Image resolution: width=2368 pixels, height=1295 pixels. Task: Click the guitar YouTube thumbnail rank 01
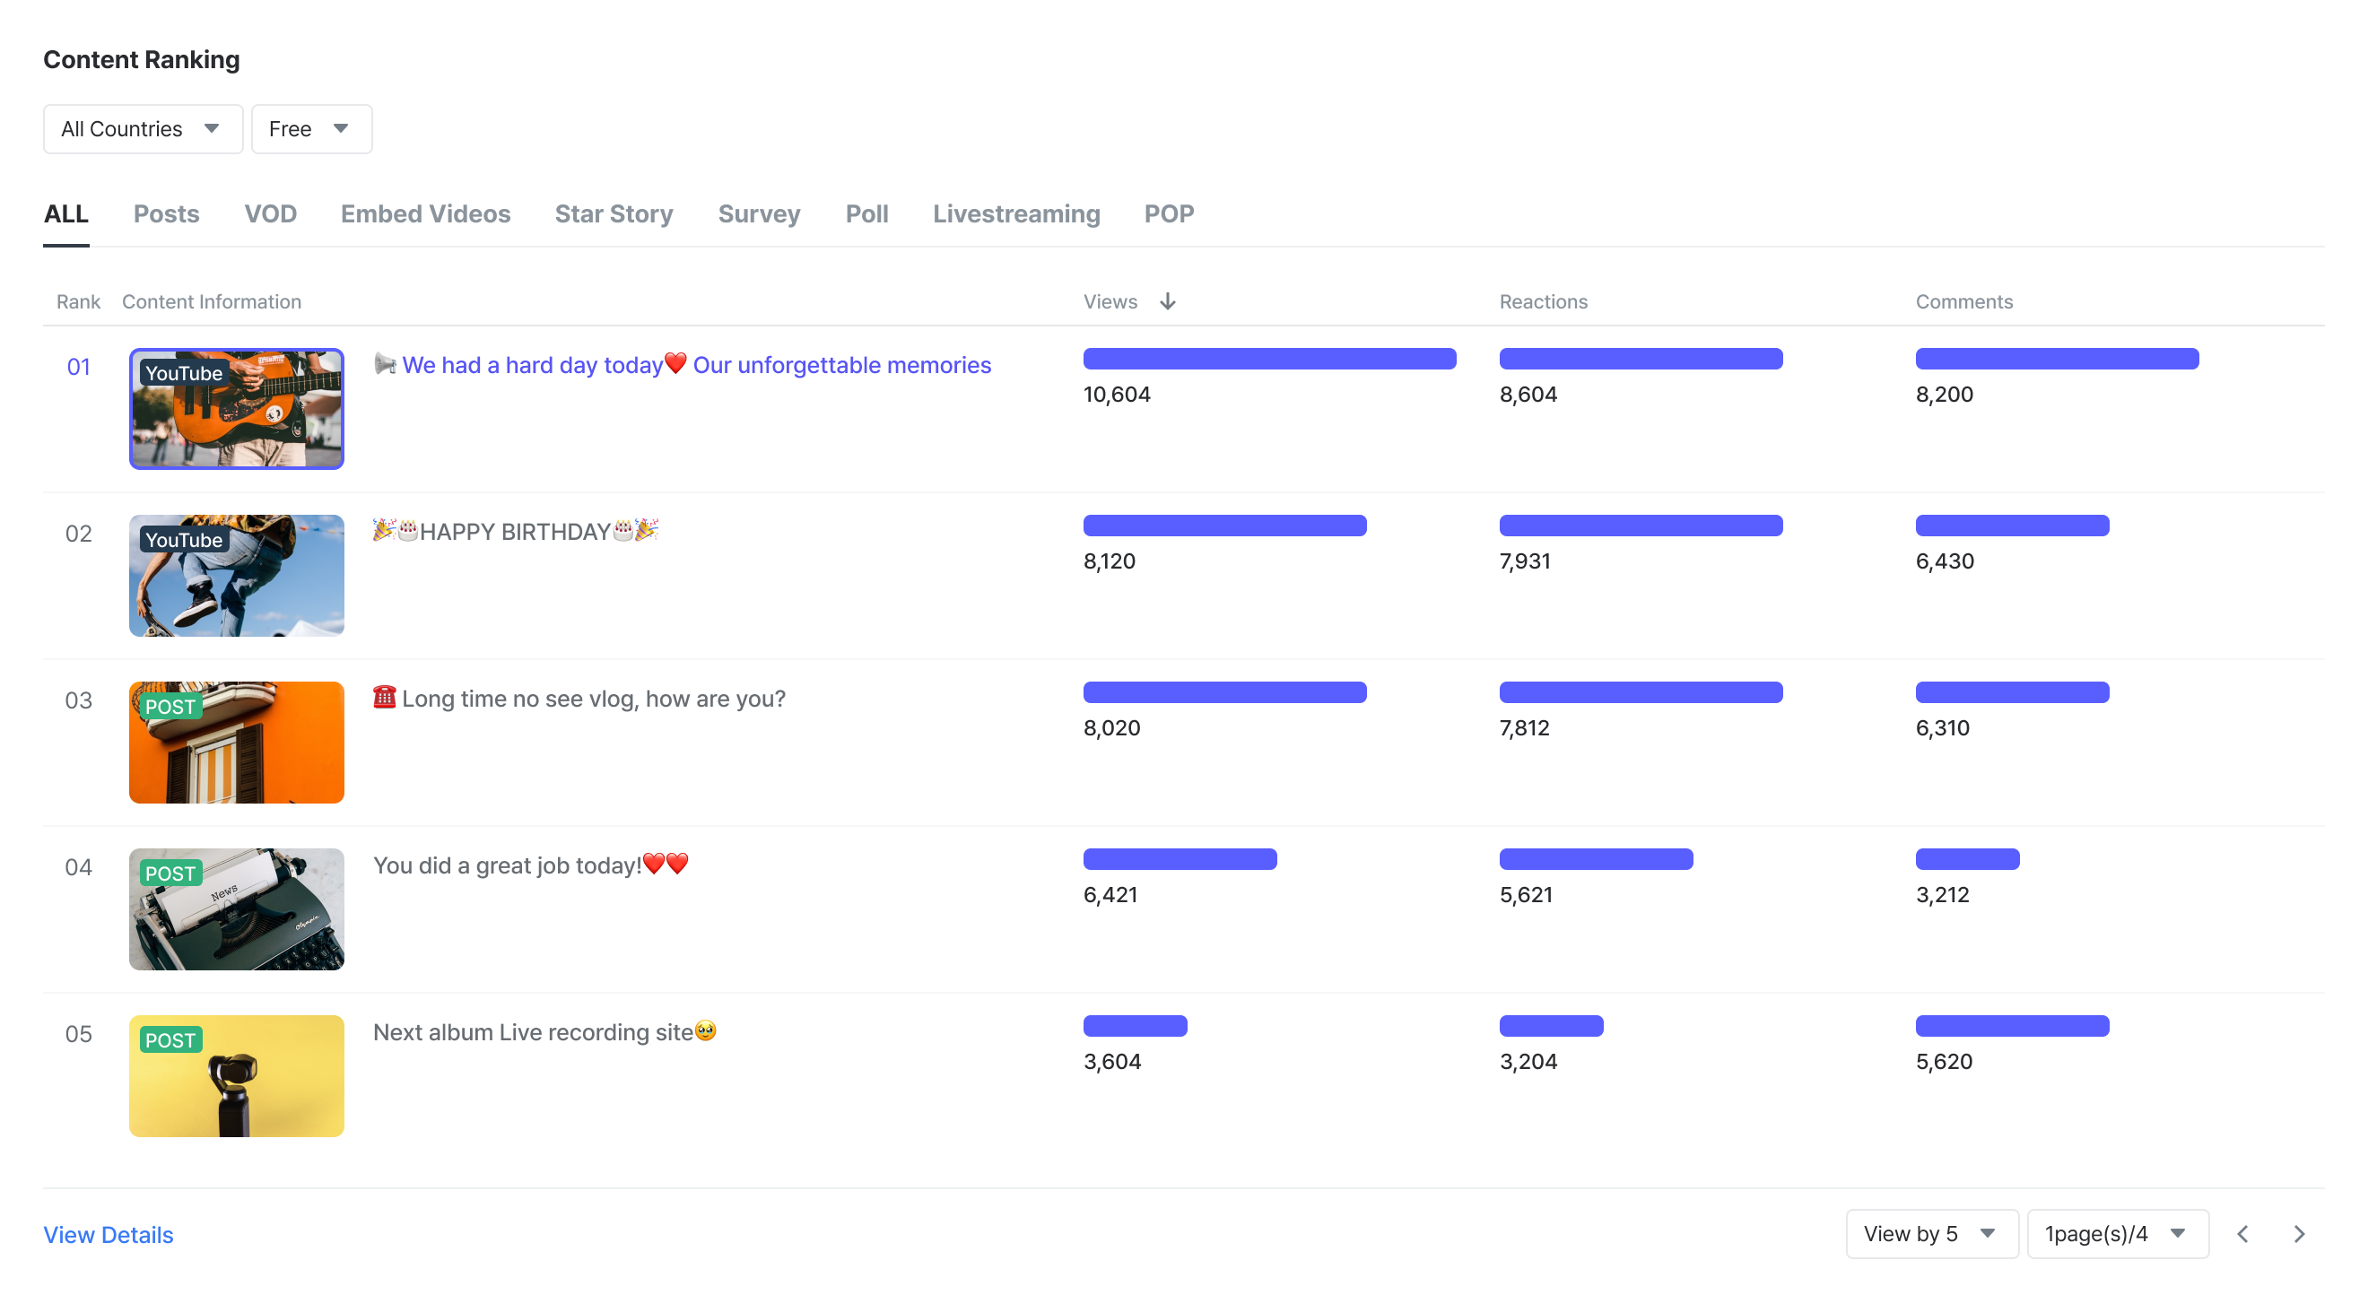pyautogui.click(x=236, y=409)
